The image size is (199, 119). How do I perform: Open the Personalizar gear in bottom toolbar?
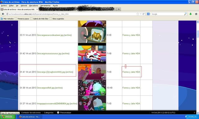pyautogui.click(x=64, y=112)
